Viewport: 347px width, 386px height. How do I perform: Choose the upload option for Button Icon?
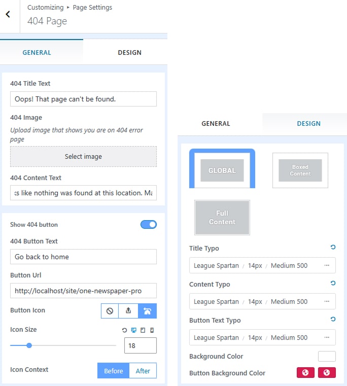(129, 310)
